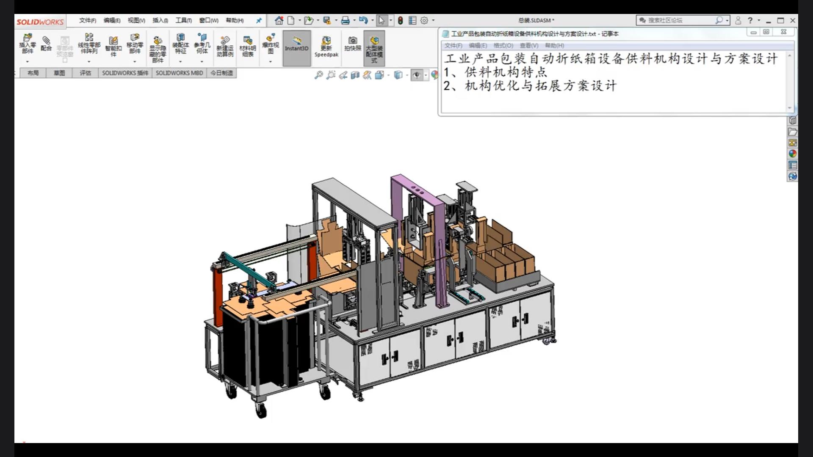
Task: Click Show Hidden Components (显示隐藏的零部件)
Action: 158,50
